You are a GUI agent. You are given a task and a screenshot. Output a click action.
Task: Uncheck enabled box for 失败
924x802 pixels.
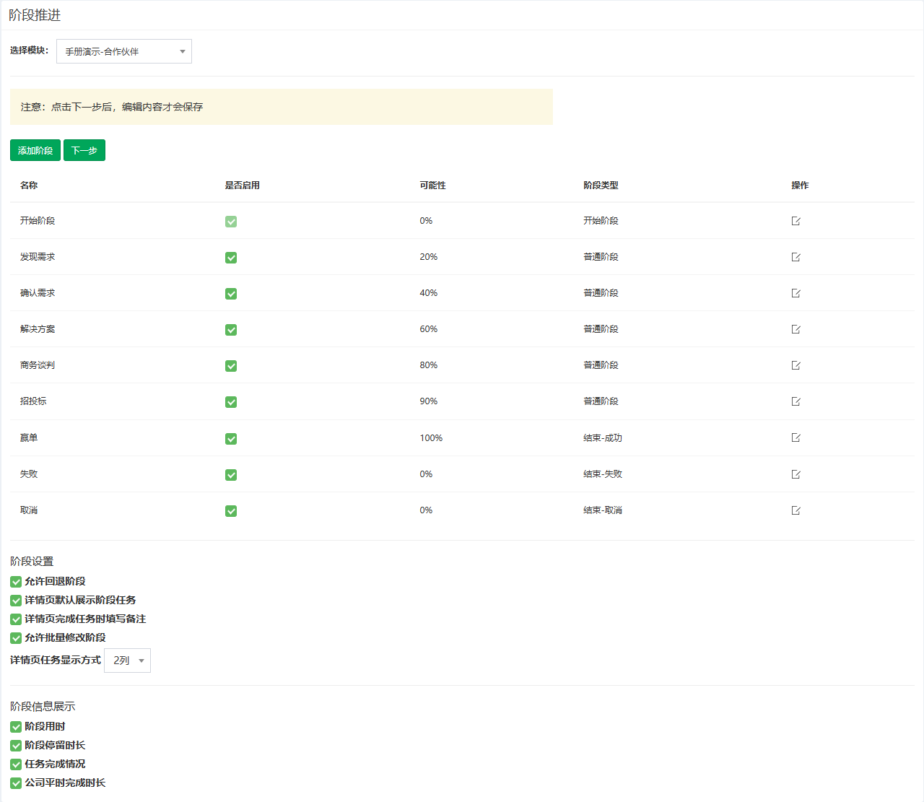[x=231, y=475]
